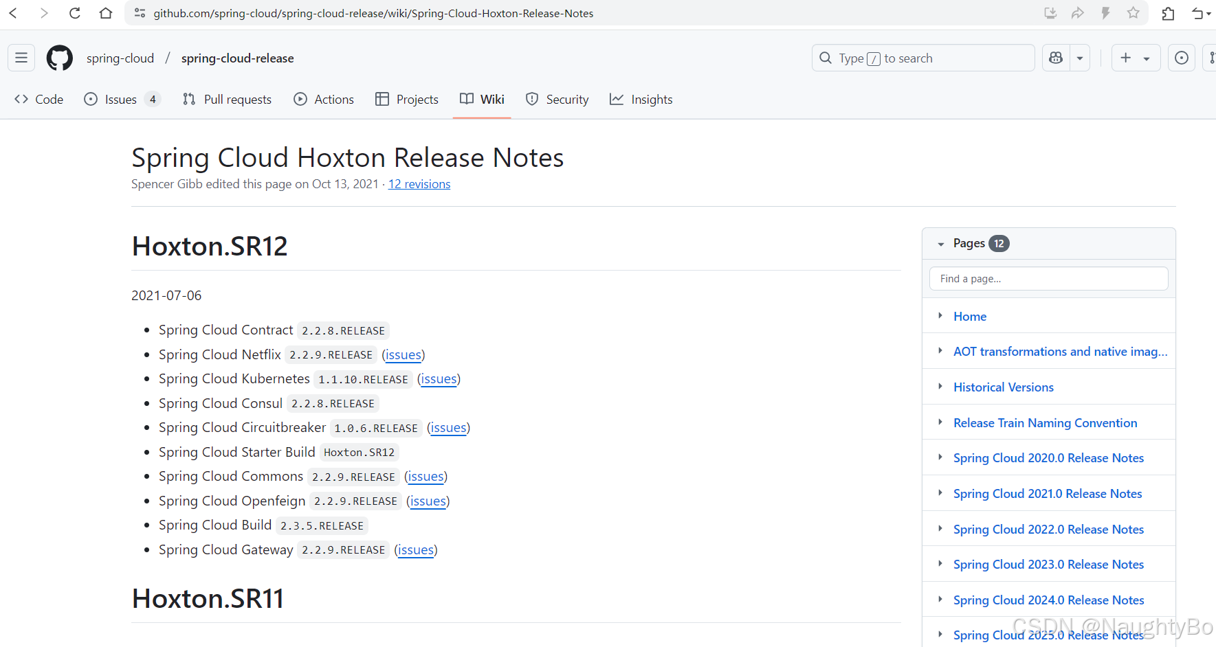Expand Spring Cloud 2022.0 Release Notes arrow

click(940, 529)
